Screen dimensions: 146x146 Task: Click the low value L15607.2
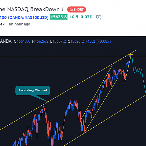(x=58, y=41)
